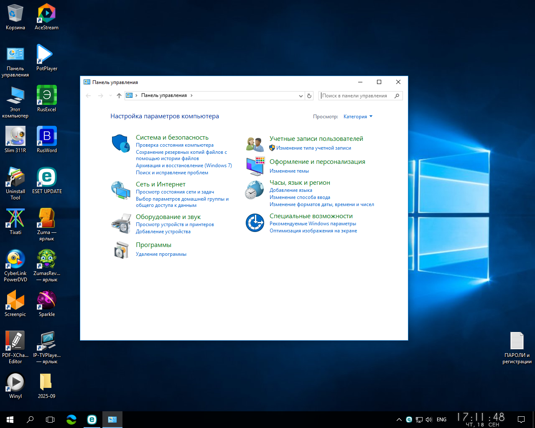The height and width of the screenshot is (428, 535).
Task: Open System and Security shield icon
Action: [121, 143]
